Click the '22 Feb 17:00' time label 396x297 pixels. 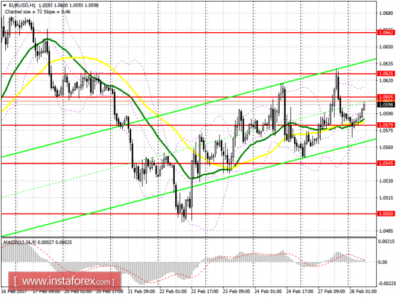click(205, 291)
